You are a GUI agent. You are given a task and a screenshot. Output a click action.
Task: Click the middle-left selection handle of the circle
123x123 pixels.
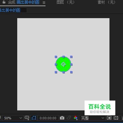coord(56,65)
